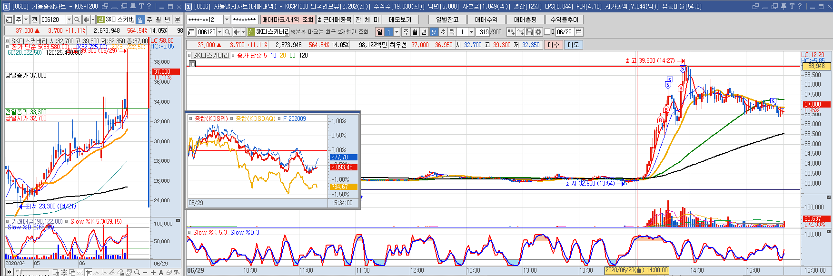
Task: Toggle 주 weekly period in left chart toolbar
Action: click(x=149, y=20)
